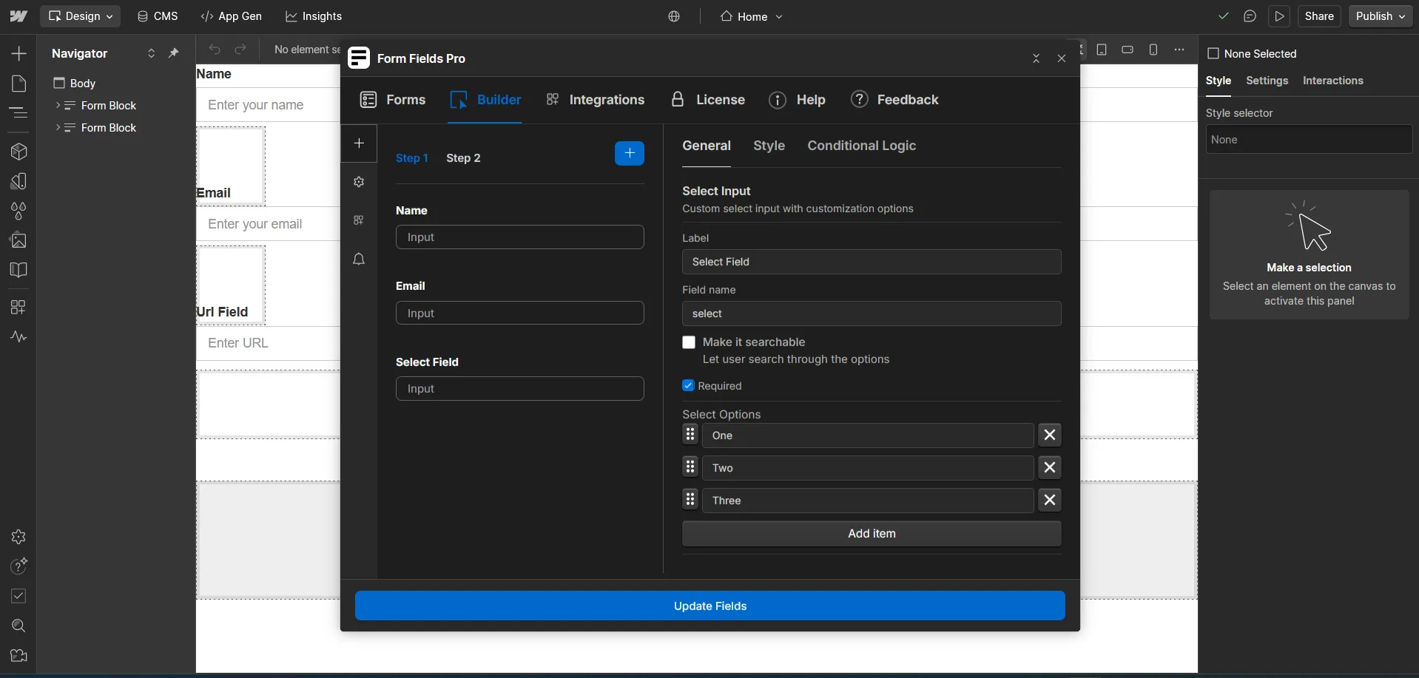1419x678 pixels.
Task: Open the Apps sidebar icon
Action: tap(18, 307)
